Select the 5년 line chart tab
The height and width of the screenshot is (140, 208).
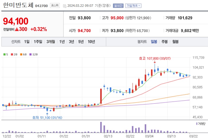[81, 42]
